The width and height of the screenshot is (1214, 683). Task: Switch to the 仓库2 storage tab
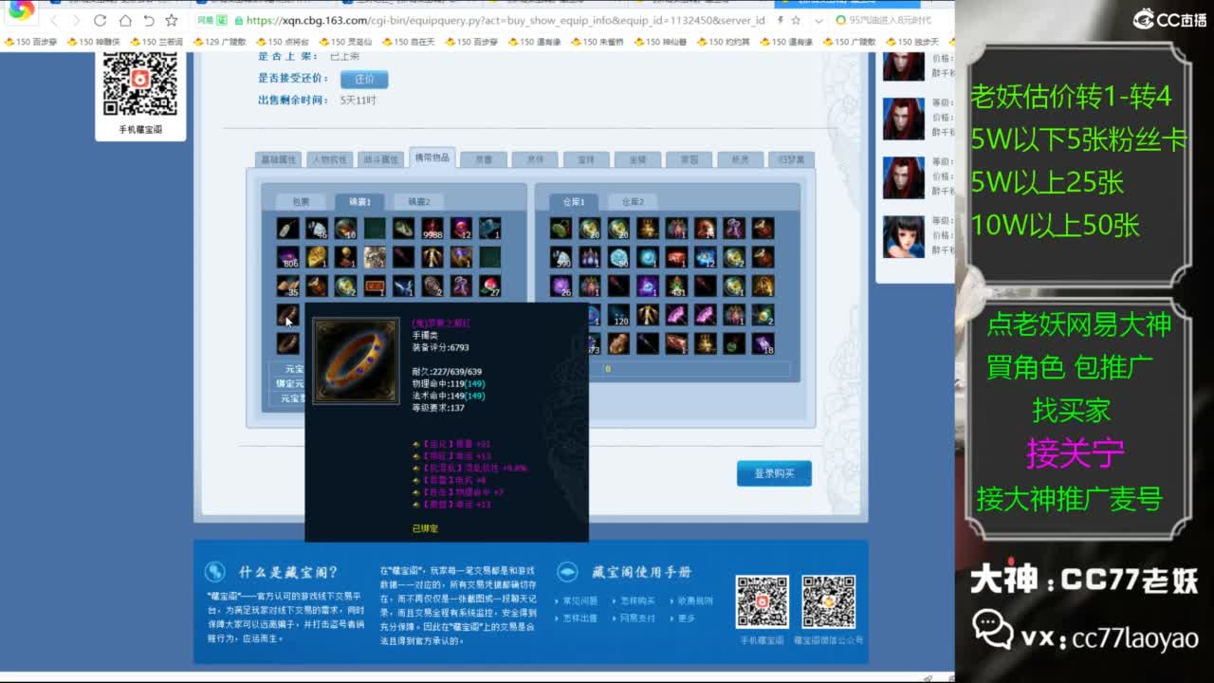coord(633,201)
